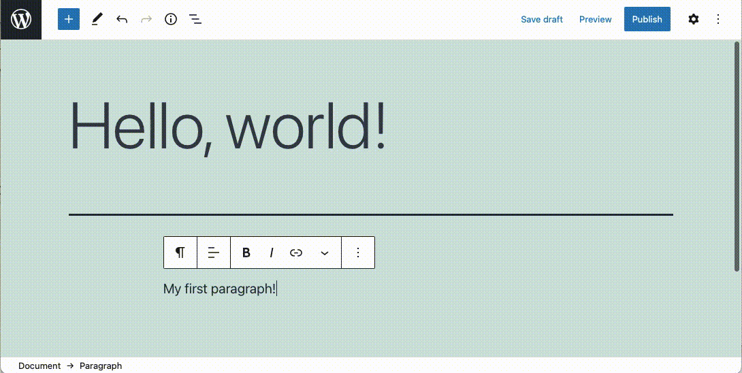The image size is (742, 373).
Task: Insert a link with the link icon
Action: [296, 253]
